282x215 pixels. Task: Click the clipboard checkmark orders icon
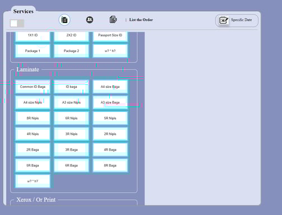[113, 20]
